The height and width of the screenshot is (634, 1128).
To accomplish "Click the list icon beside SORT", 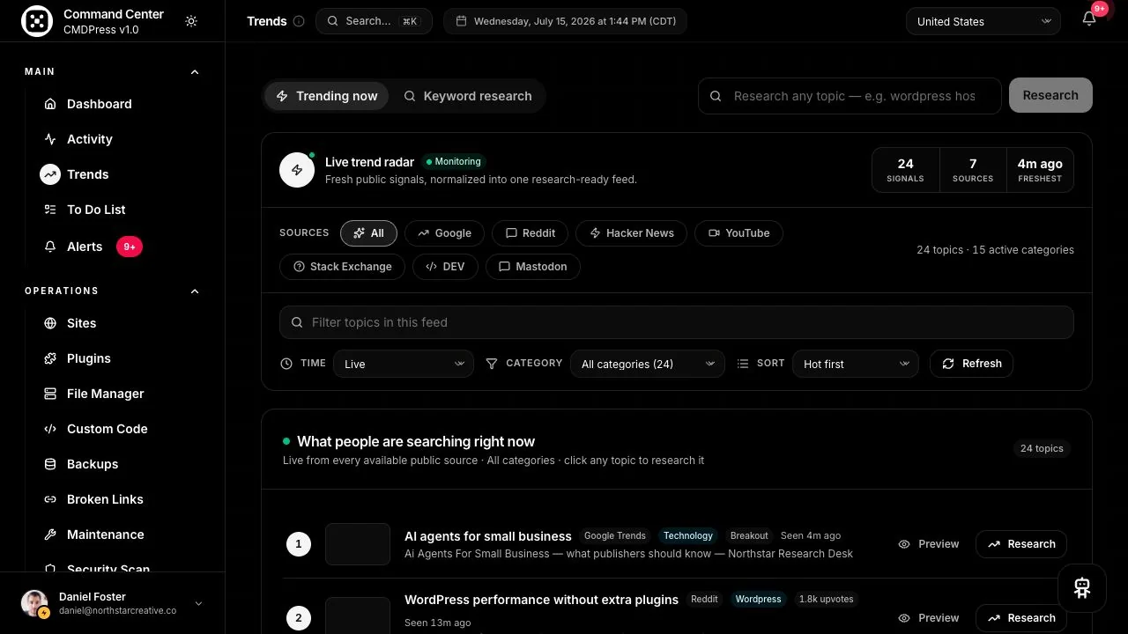I will (x=743, y=364).
